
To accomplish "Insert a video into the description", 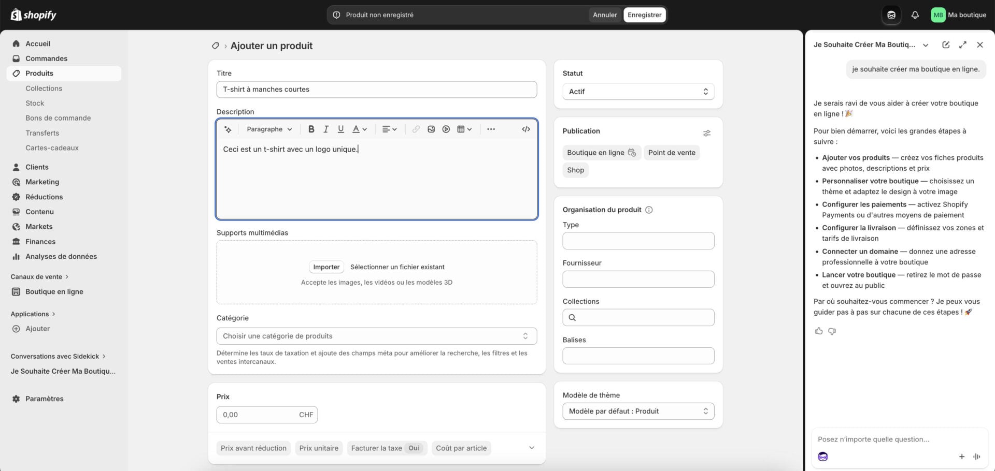I will (x=446, y=129).
